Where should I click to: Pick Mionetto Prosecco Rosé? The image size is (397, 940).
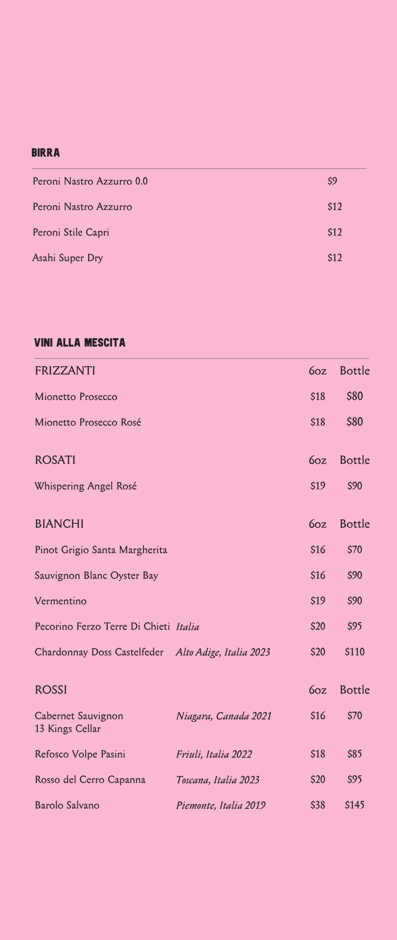pyautogui.click(x=88, y=422)
